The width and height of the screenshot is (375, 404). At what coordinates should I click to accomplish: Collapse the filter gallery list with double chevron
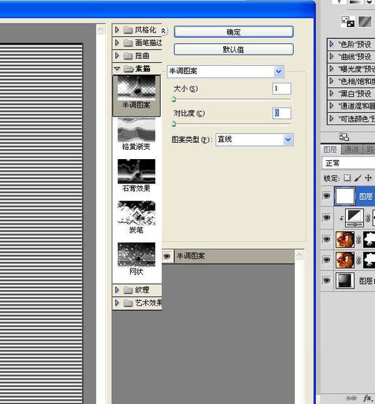pos(164,31)
